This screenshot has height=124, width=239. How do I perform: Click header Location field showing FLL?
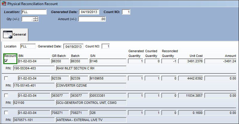[x=34, y=12]
